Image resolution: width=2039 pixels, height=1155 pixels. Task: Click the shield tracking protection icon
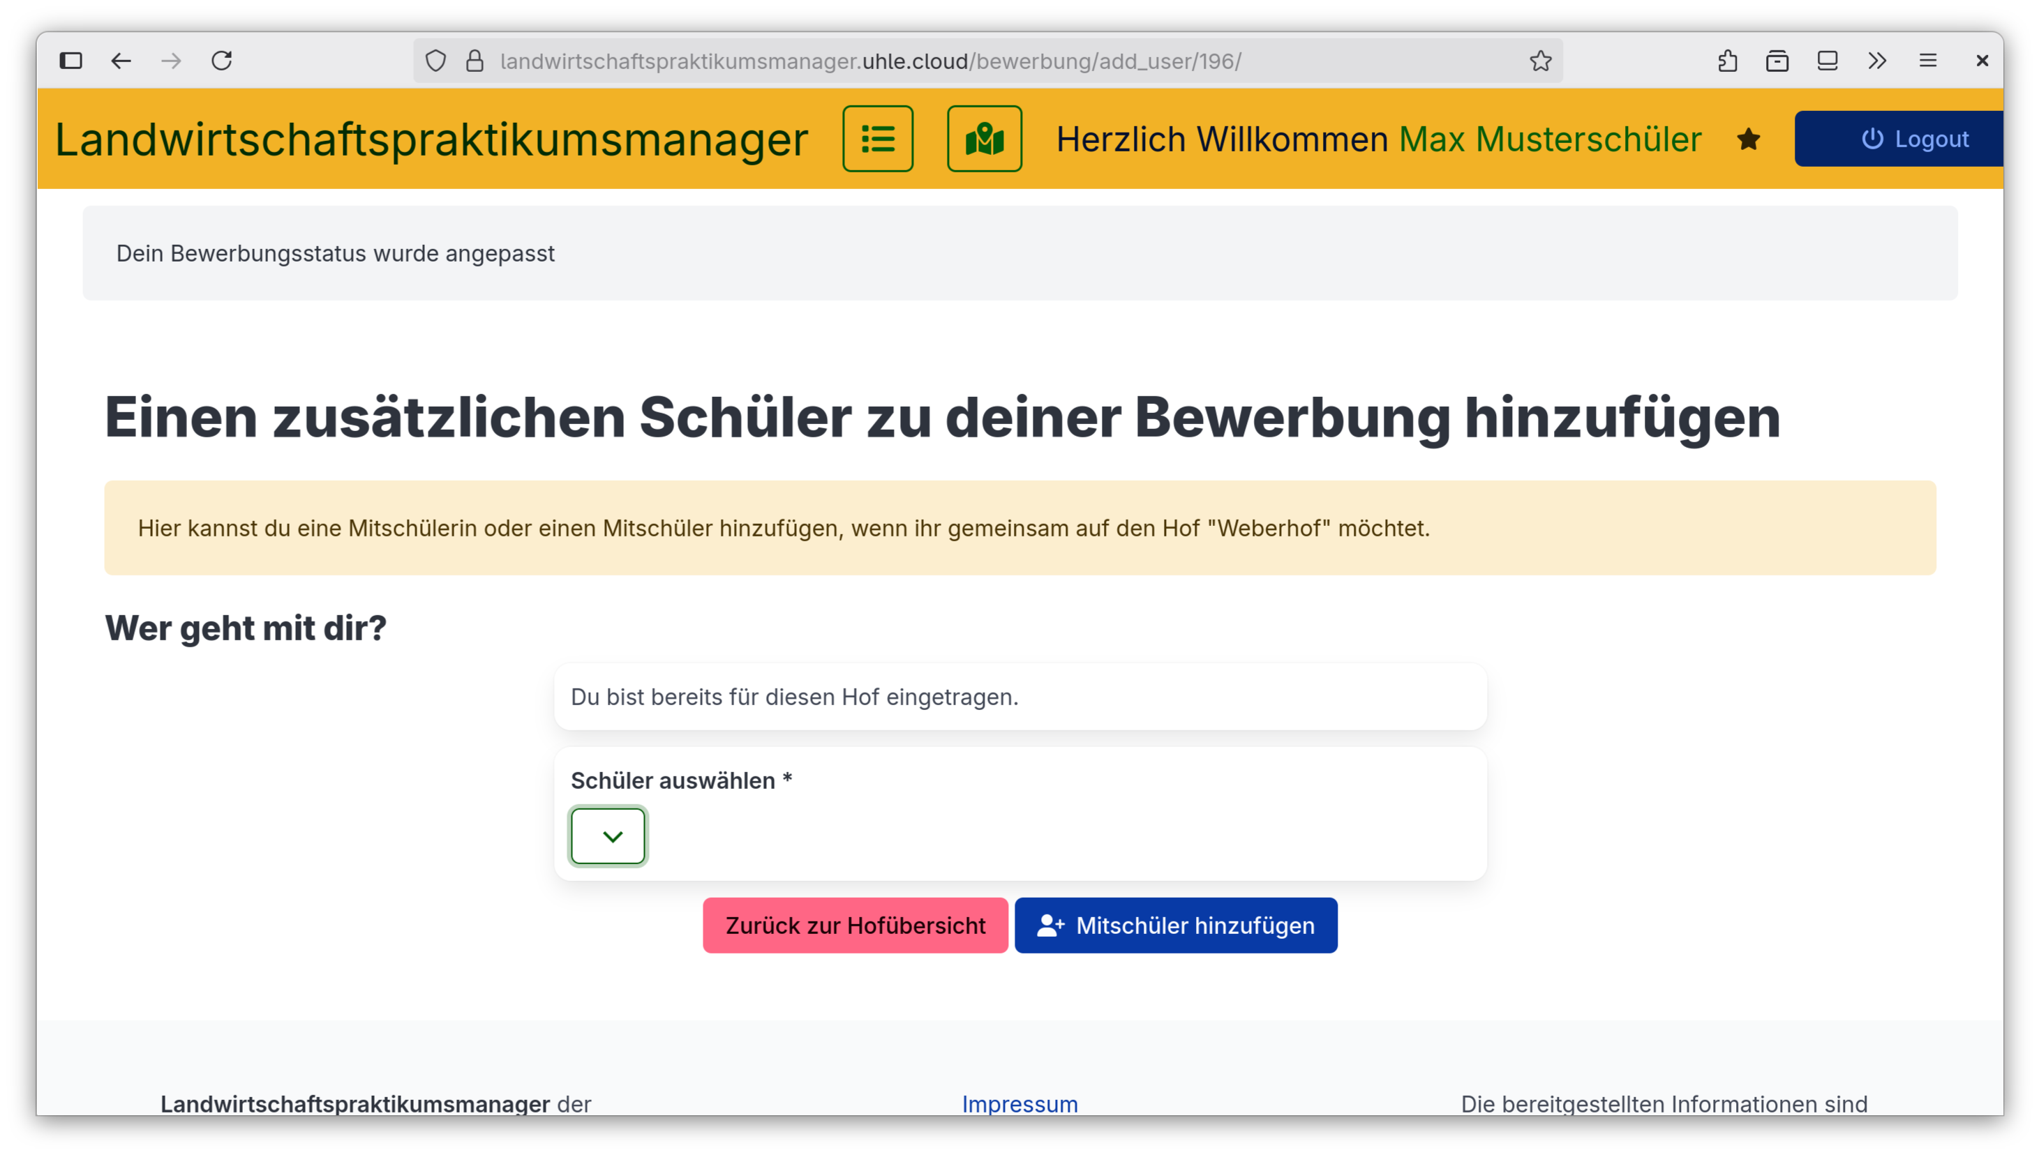[435, 60]
